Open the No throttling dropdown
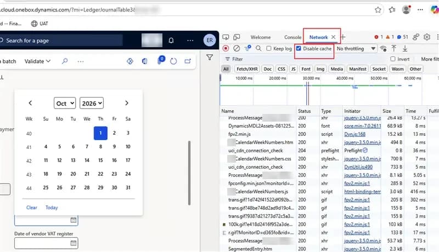439x252 pixels. 356,49
